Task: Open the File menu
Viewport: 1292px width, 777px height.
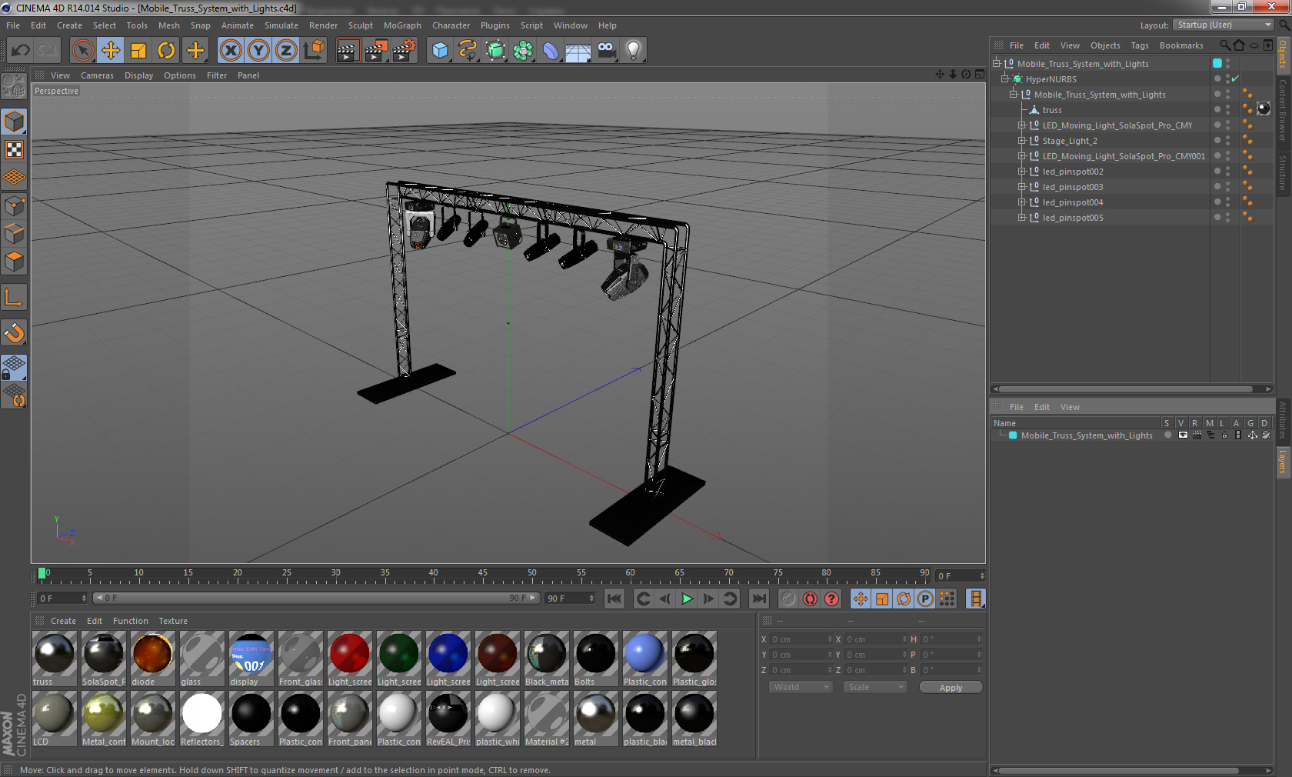Action: 13,25
